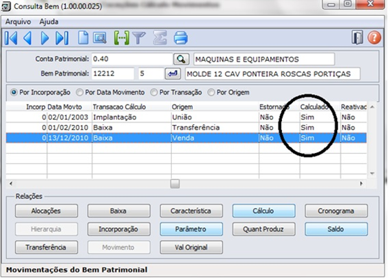Click the MAQUINAS E EQUIPAMENTOS description field
The height and width of the screenshot is (278, 390).
[264, 59]
